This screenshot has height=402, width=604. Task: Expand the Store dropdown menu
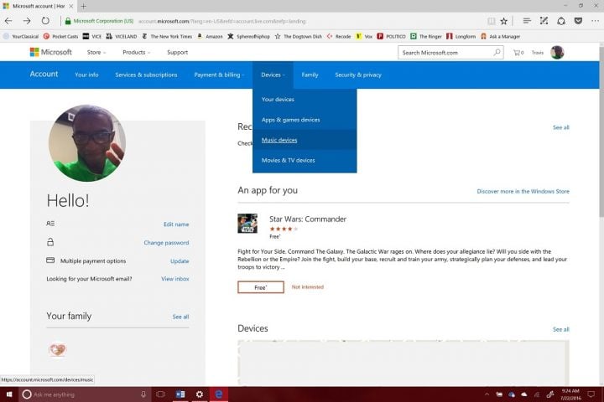pyautogui.click(x=96, y=52)
